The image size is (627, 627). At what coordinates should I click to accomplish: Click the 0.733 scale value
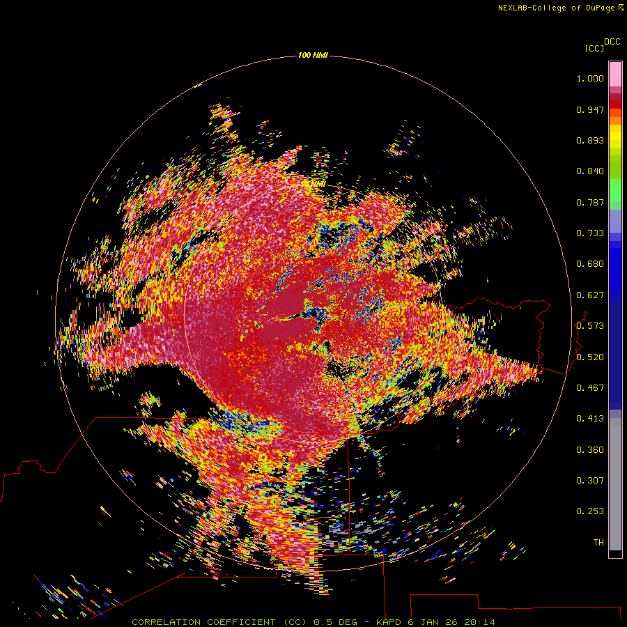(590, 233)
